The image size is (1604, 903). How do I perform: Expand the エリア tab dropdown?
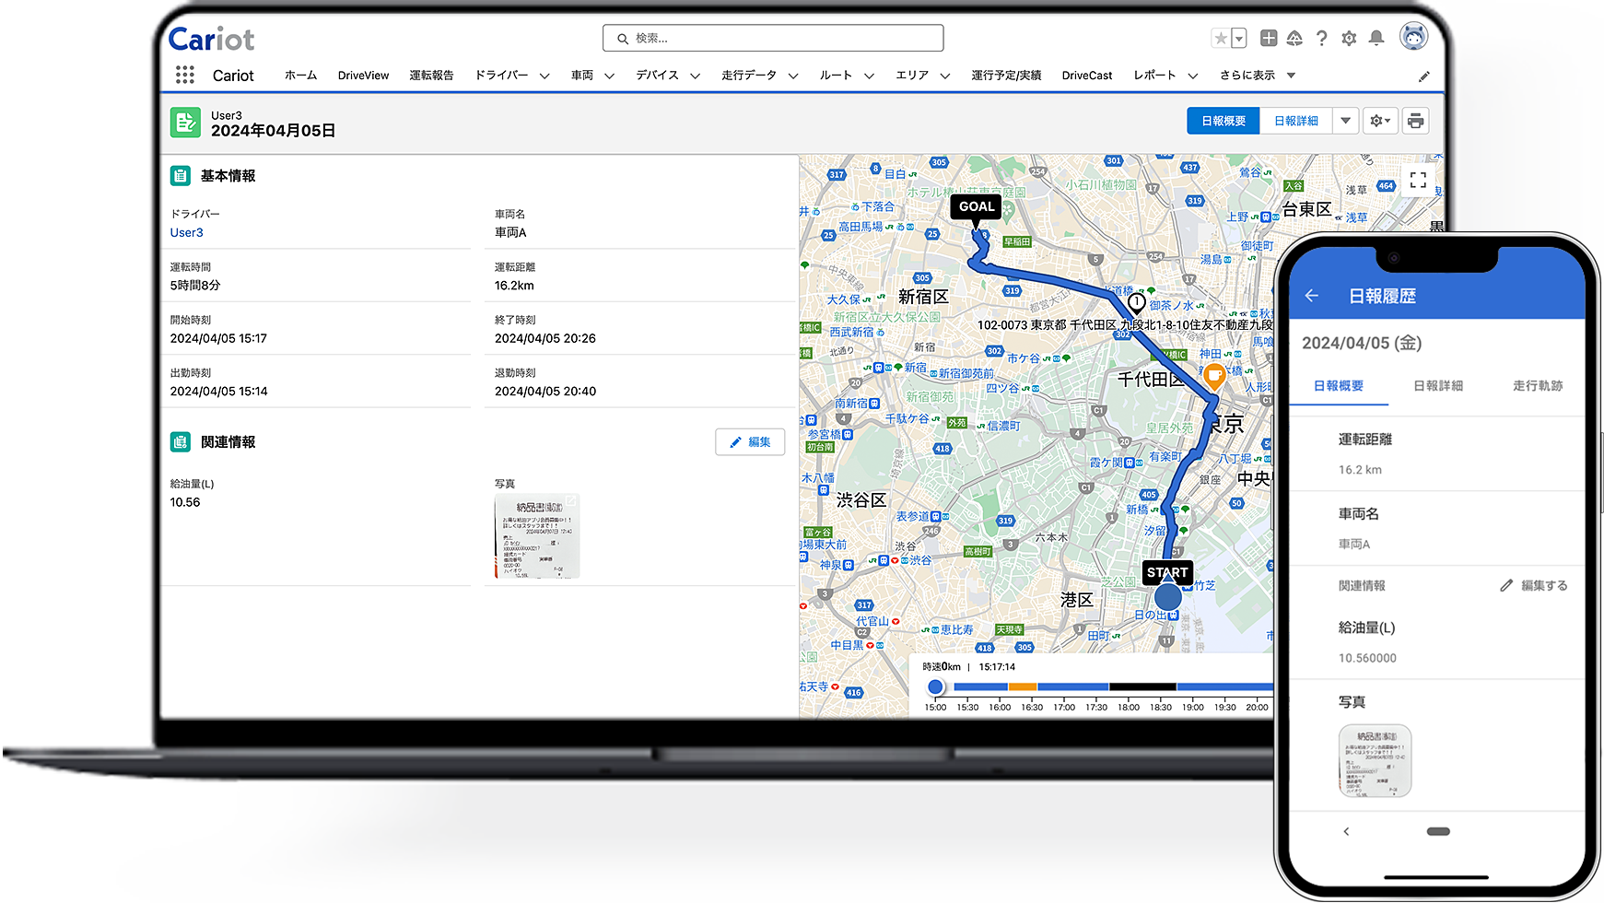pyautogui.click(x=944, y=76)
